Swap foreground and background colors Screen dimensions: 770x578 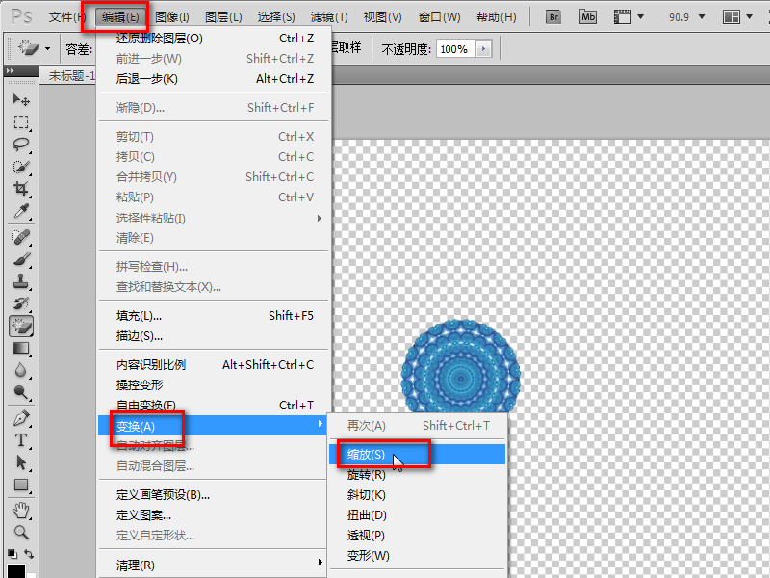coord(29,554)
